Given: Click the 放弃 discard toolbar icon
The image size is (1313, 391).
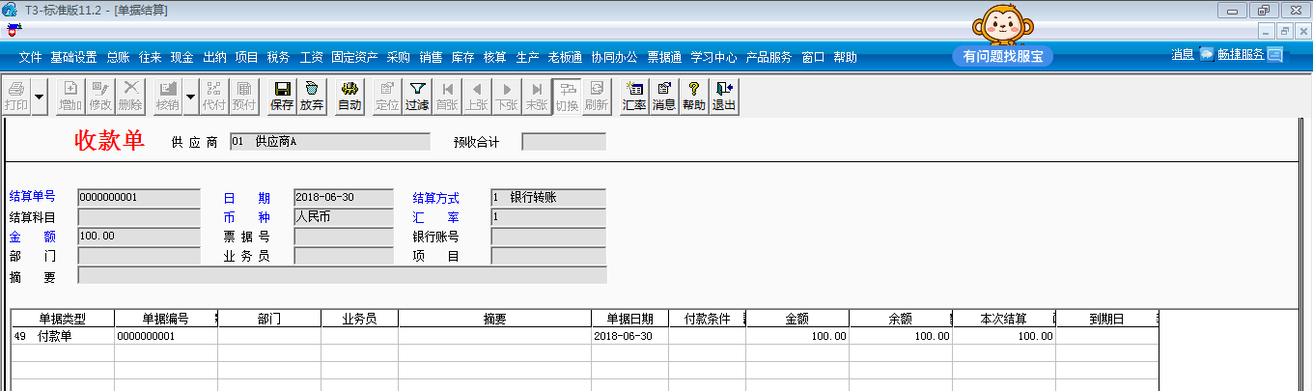Looking at the screenshot, I should (x=312, y=97).
